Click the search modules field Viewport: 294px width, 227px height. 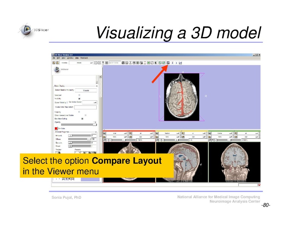(x=114, y=63)
